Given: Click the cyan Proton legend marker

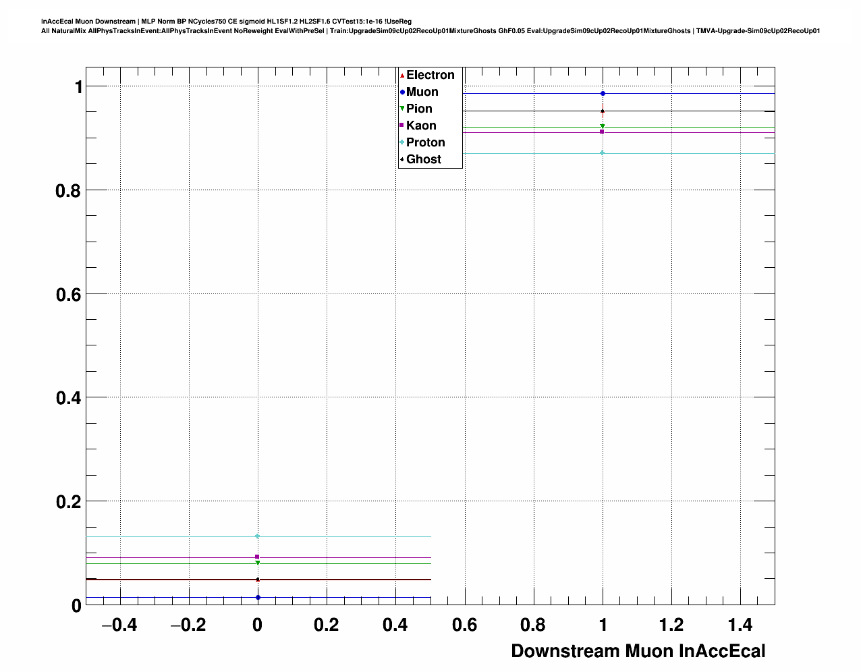Looking at the screenshot, I should (402, 142).
